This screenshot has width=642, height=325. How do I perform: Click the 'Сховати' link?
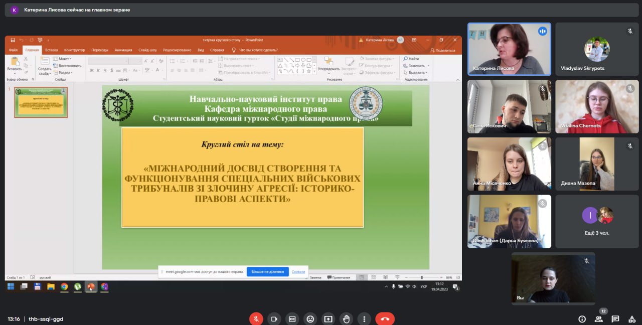(298, 272)
